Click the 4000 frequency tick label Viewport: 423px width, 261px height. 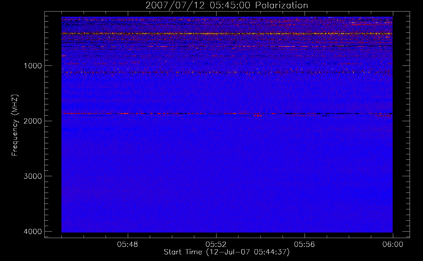pyautogui.click(x=33, y=232)
